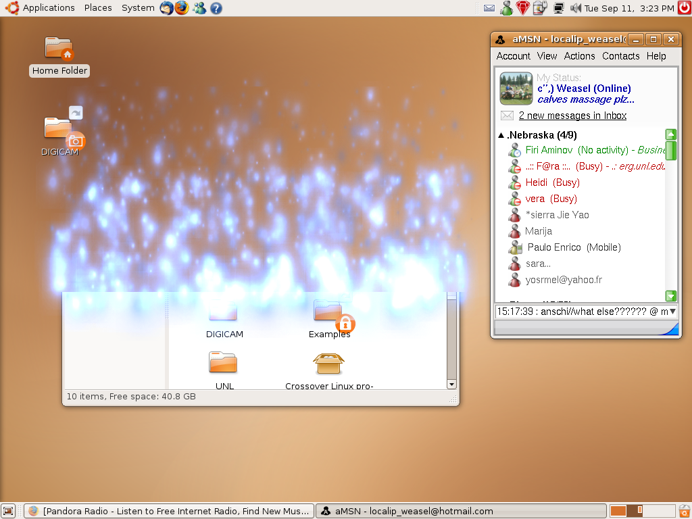Open the DIGICAM desktop shortcut
This screenshot has width=692, height=519.
(x=59, y=132)
